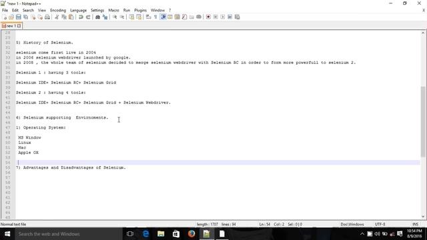Image resolution: width=427 pixels, height=240 pixels.
Task: Launch Firefox from the taskbar
Action: [191, 234]
